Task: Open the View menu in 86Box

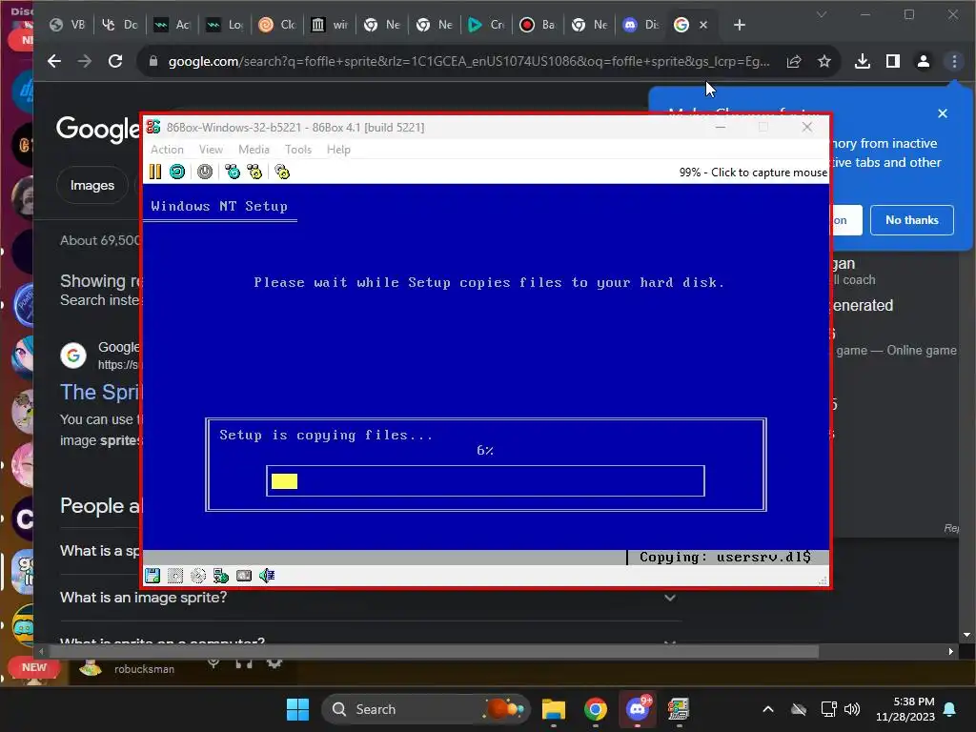Action: coord(211,150)
